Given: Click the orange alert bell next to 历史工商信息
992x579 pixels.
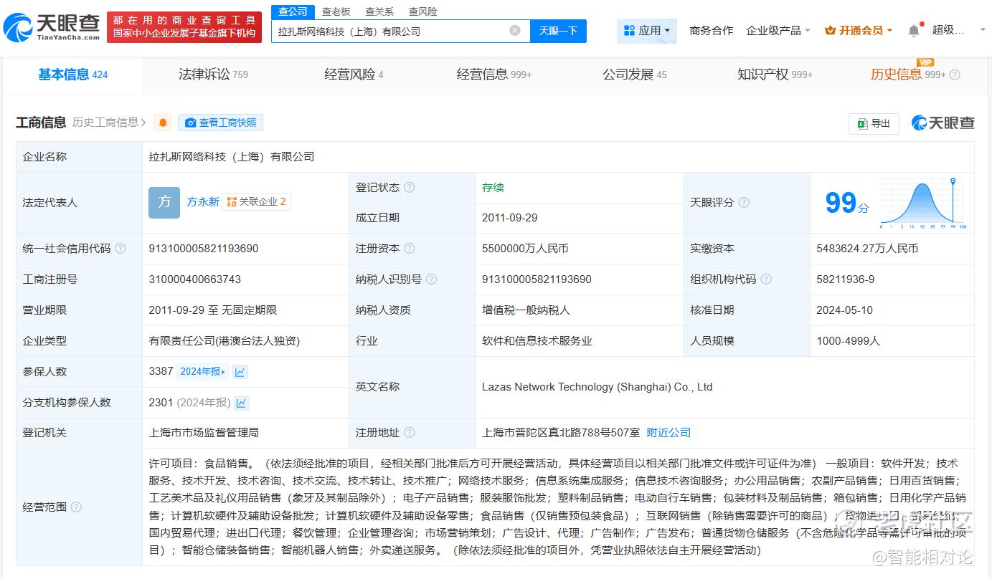Looking at the screenshot, I should coord(164,123).
